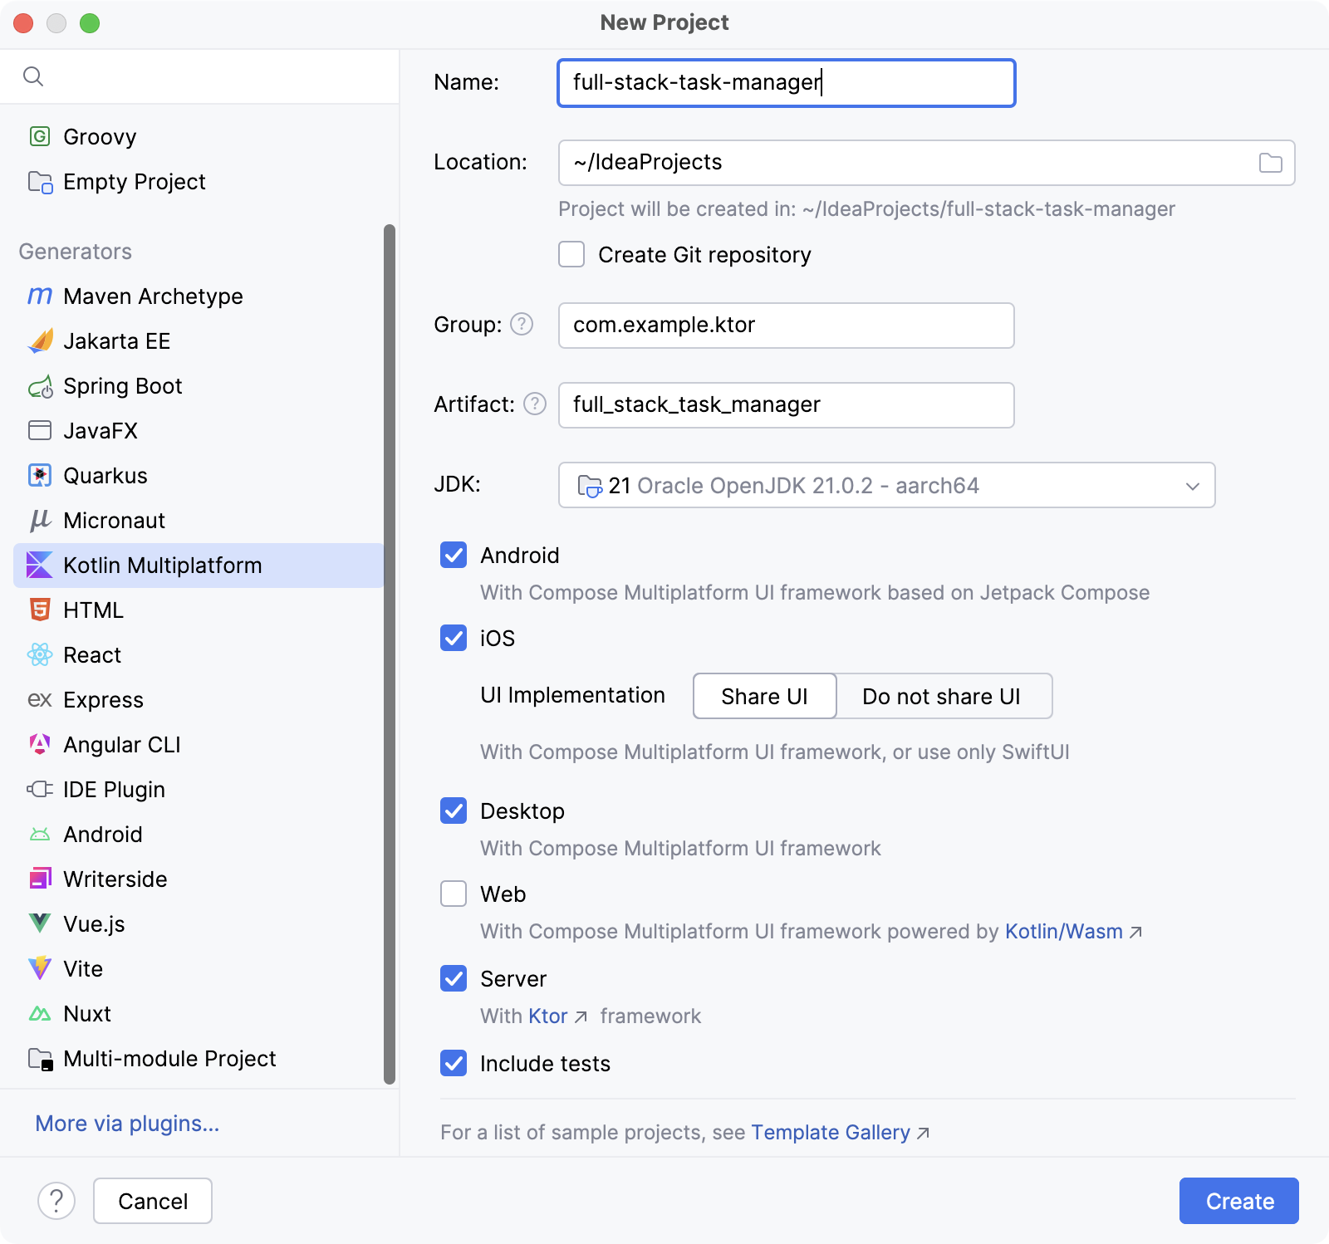1329x1244 pixels.
Task: Show help for the Artifact field
Action: pos(535,404)
